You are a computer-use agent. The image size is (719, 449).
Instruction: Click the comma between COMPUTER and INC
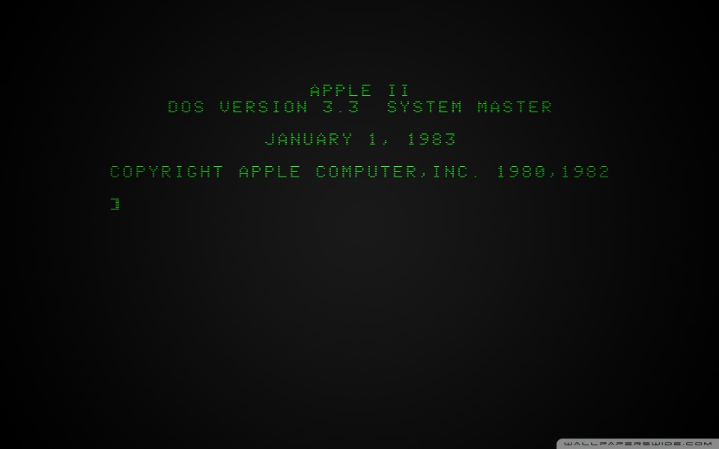(424, 174)
